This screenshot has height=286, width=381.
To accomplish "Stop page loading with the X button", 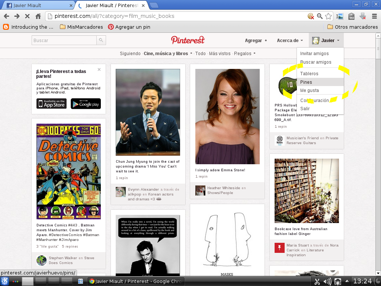I will 27,16.
